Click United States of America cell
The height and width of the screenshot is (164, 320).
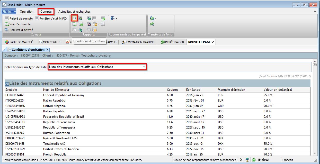(61, 149)
